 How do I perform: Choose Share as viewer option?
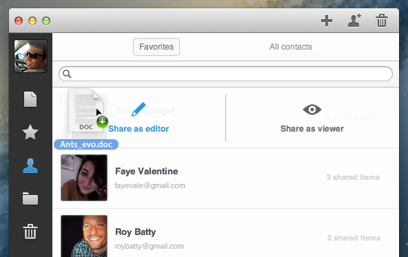click(312, 129)
